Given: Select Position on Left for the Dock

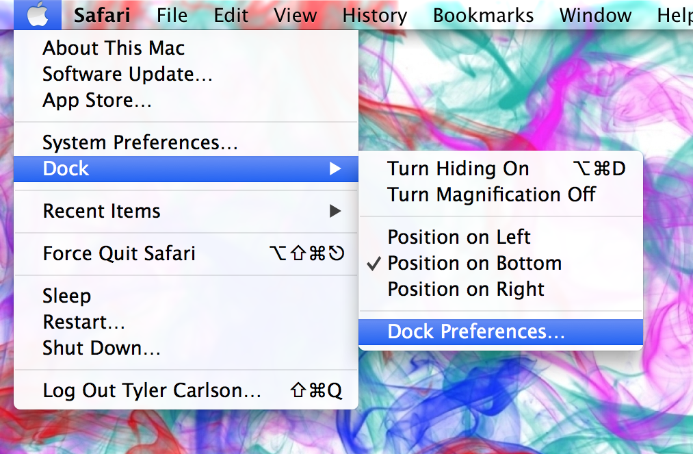Looking at the screenshot, I should point(459,237).
